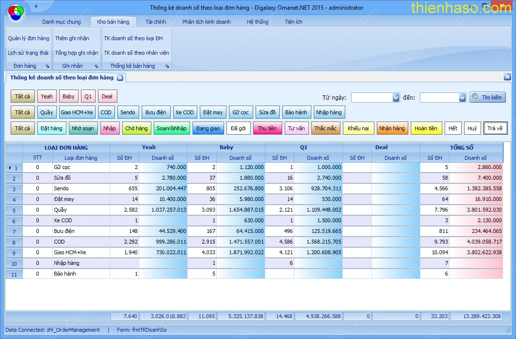
Task: Toggle the COD order type filter
Action: [106, 112]
